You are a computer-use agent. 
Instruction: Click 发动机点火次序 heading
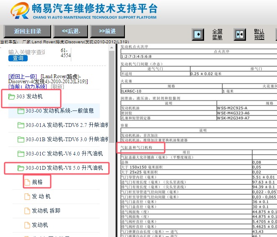tap(134, 47)
